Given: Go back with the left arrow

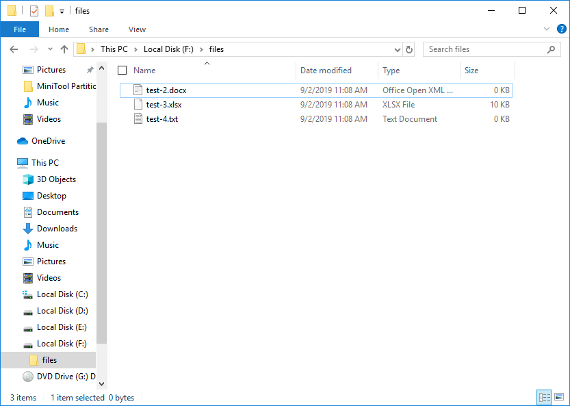Looking at the screenshot, I should [14, 49].
